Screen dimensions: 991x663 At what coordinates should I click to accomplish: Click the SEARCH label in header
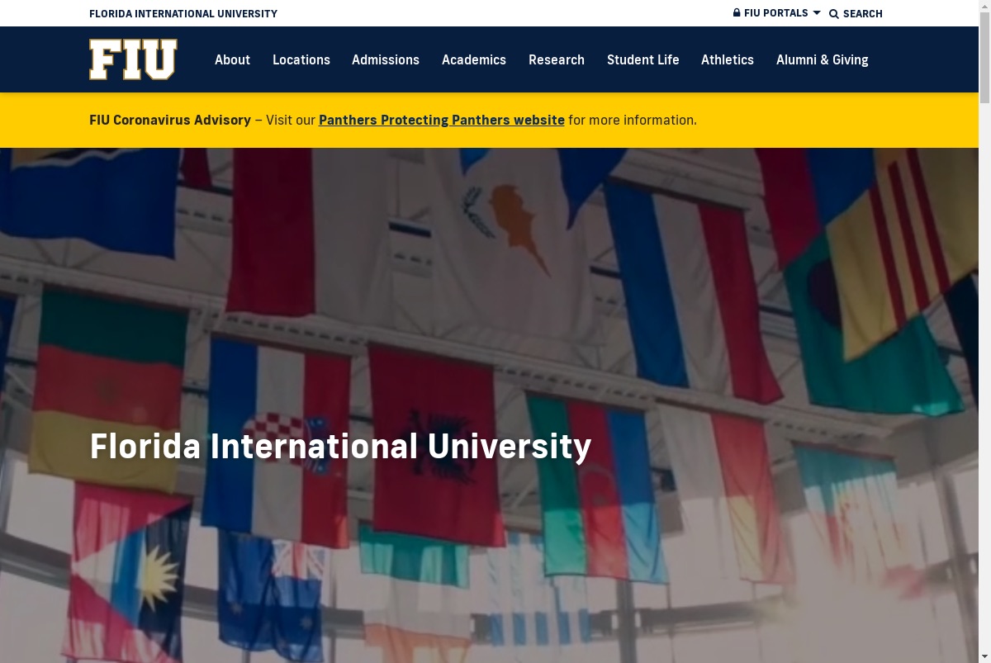[863, 14]
